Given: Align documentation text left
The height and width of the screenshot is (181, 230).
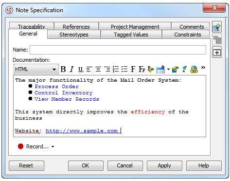Looking at the screenshot, I should click(x=89, y=69).
